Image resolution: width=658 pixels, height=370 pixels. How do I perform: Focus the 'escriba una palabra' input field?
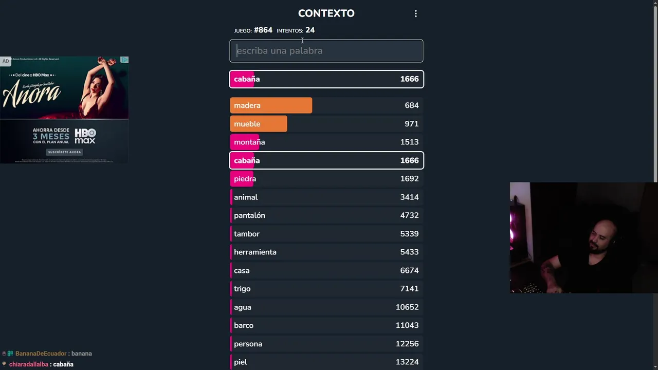326,51
